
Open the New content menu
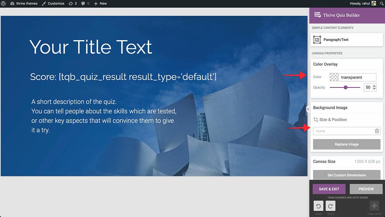coord(100,3)
